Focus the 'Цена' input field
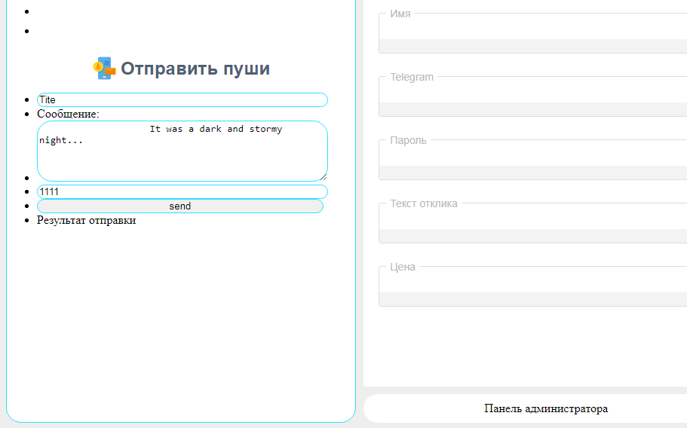Image resolution: width=687 pixels, height=428 pixels. click(x=532, y=281)
